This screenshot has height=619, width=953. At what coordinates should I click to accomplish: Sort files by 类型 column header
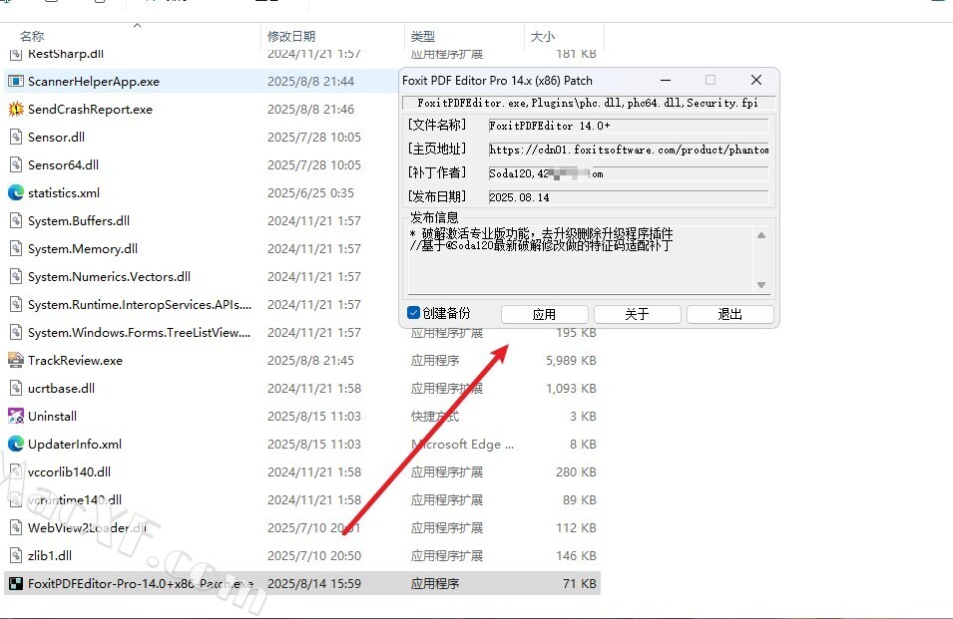coord(423,37)
